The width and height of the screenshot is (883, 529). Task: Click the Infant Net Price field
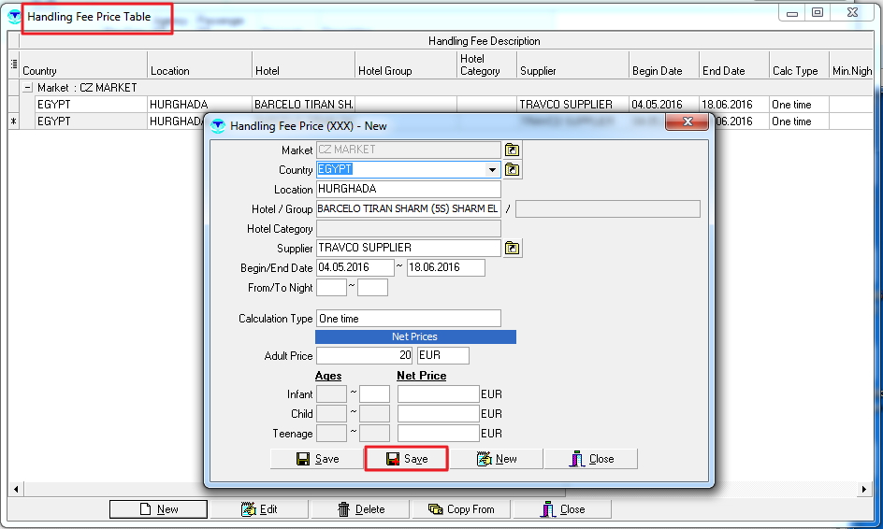438,394
